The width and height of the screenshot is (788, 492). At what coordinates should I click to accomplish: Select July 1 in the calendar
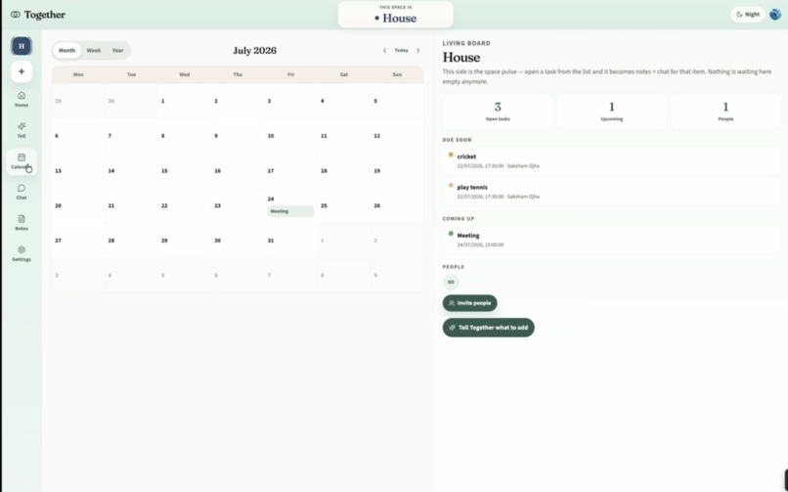pyautogui.click(x=185, y=102)
